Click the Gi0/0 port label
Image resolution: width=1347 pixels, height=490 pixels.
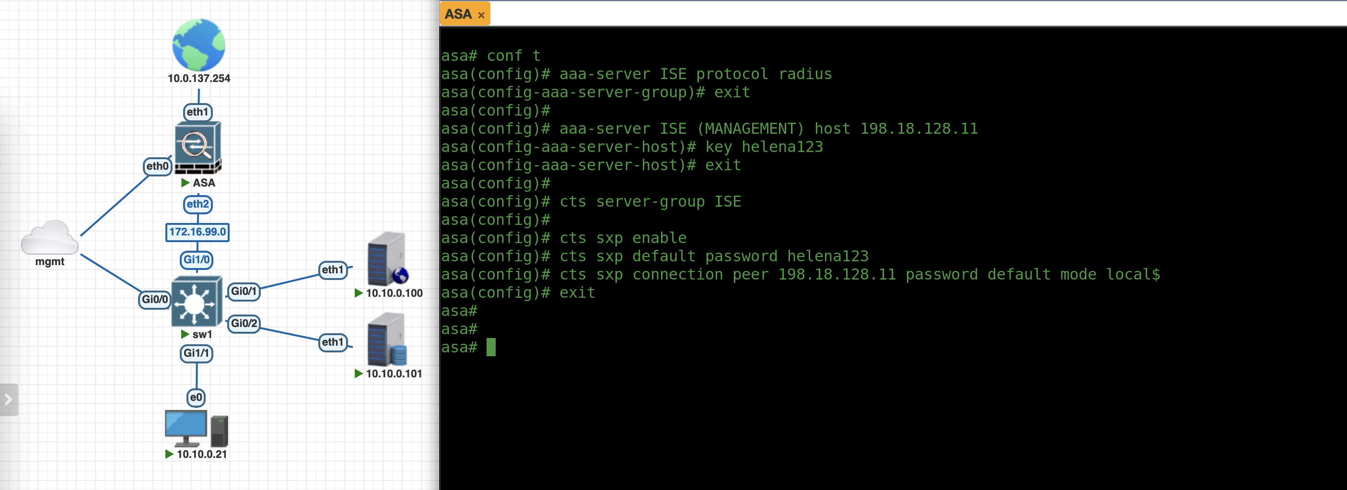pos(155,299)
